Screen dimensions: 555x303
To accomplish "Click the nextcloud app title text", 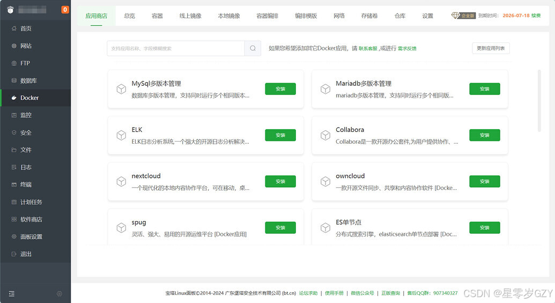I will point(146,176).
